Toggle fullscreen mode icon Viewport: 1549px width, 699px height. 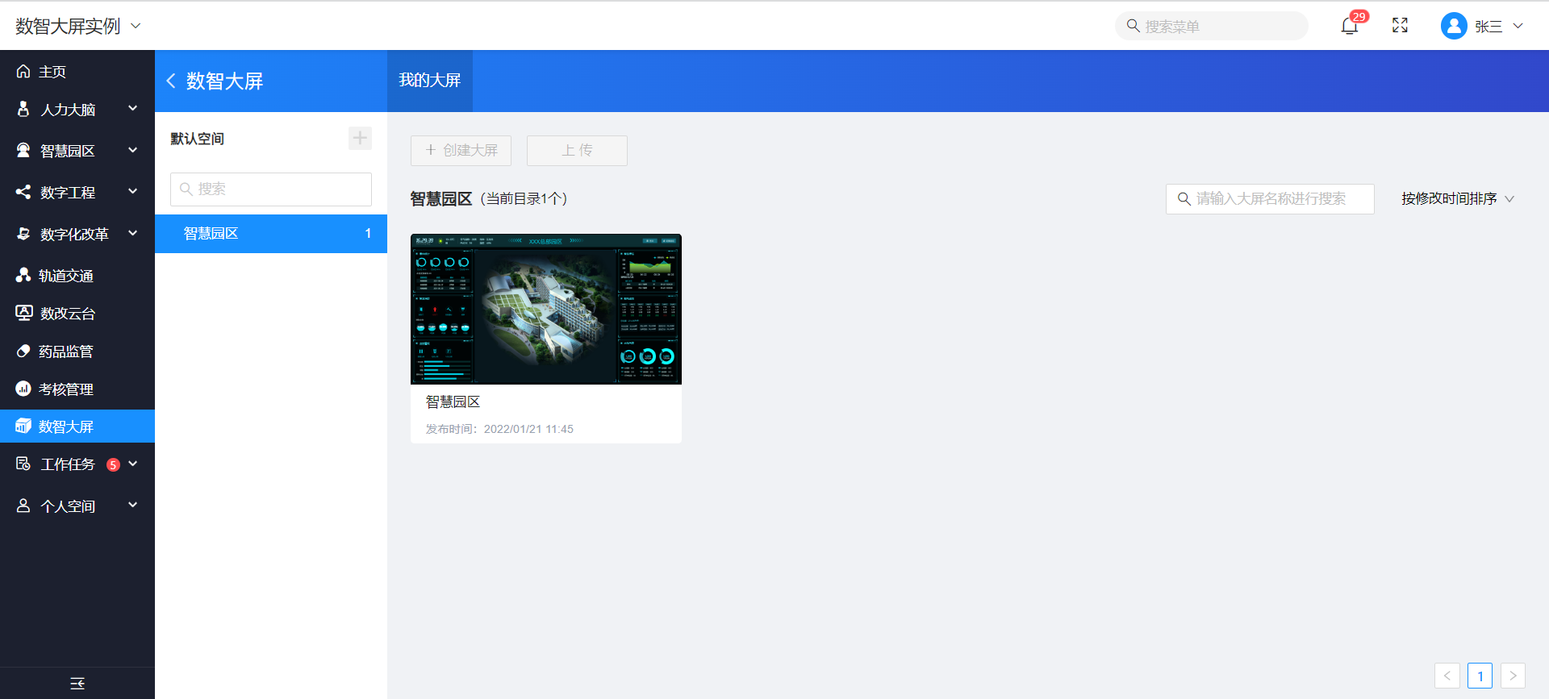point(1400,26)
